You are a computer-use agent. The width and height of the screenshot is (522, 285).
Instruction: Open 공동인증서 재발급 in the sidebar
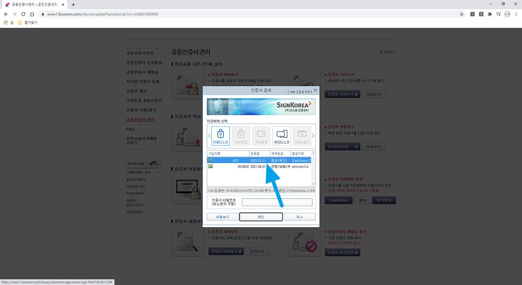click(x=142, y=72)
